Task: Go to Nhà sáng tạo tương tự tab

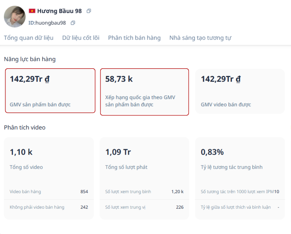Action: [200, 38]
